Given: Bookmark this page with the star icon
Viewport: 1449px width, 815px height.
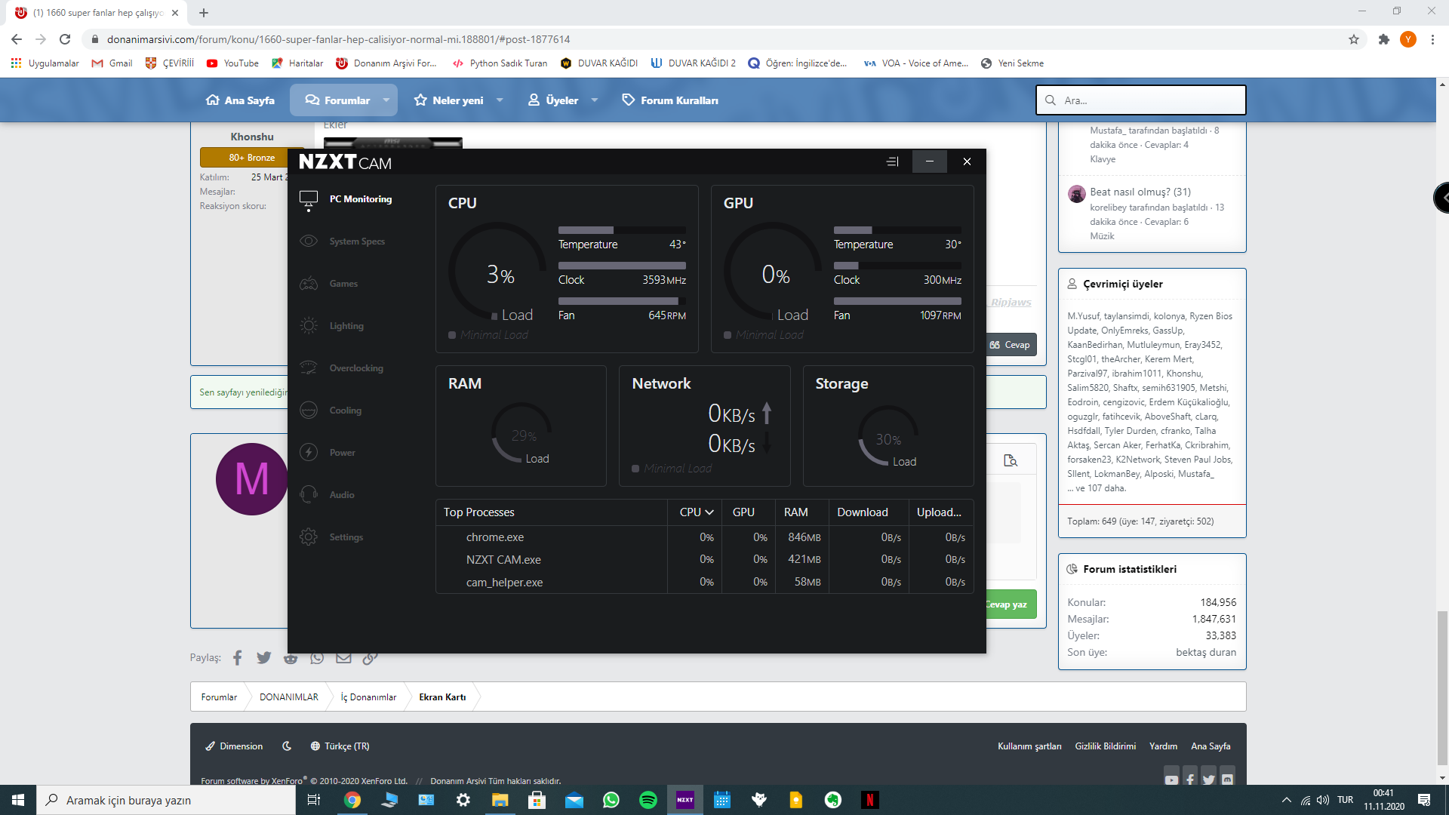Looking at the screenshot, I should [x=1354, y=39].
